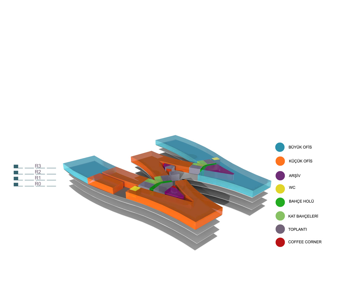
Task: Click the ARŞİV label text
Action: (295, 176)
